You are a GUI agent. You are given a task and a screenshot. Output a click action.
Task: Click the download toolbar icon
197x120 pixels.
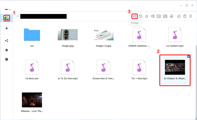pos(172,16)
